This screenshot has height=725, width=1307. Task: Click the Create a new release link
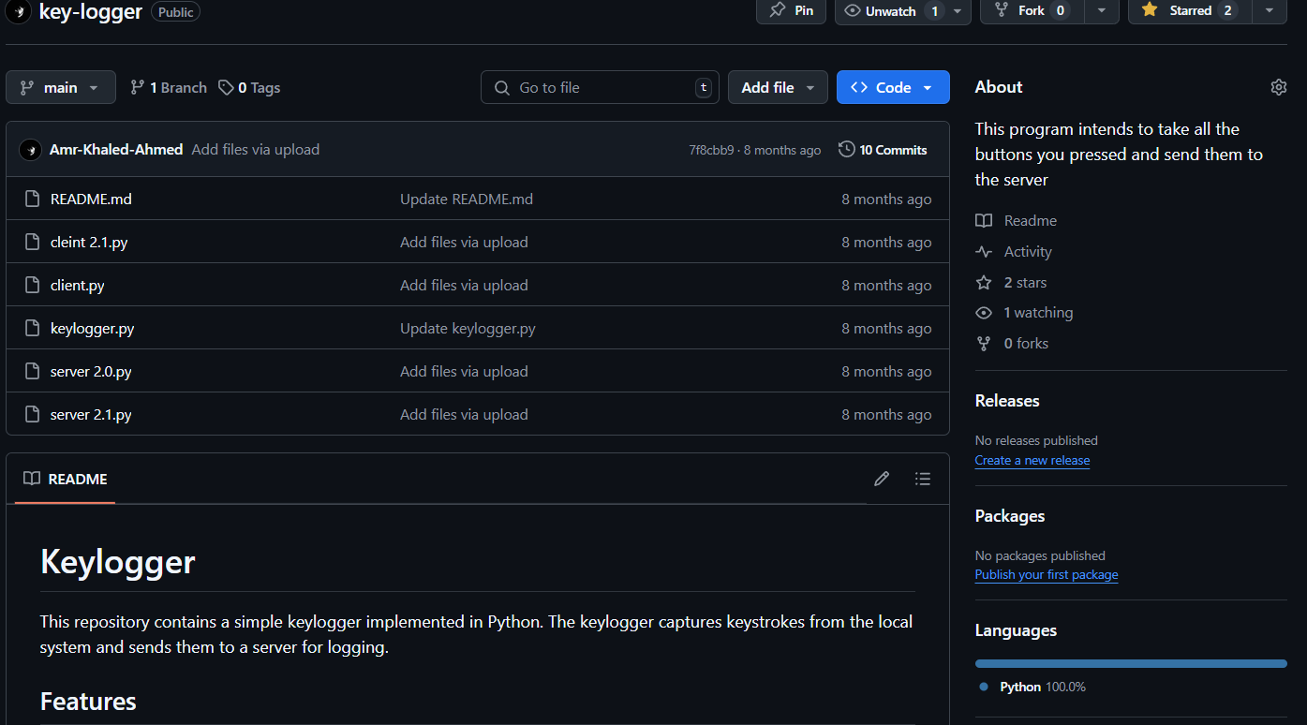1032,460
